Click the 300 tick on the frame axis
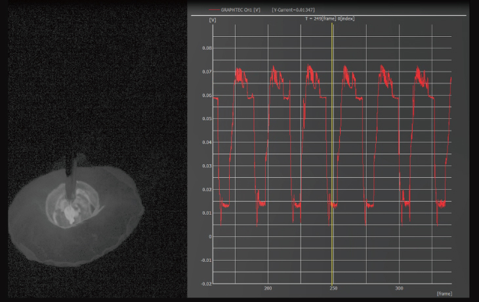This screenshot has width=479, height=302. (399, 289)
